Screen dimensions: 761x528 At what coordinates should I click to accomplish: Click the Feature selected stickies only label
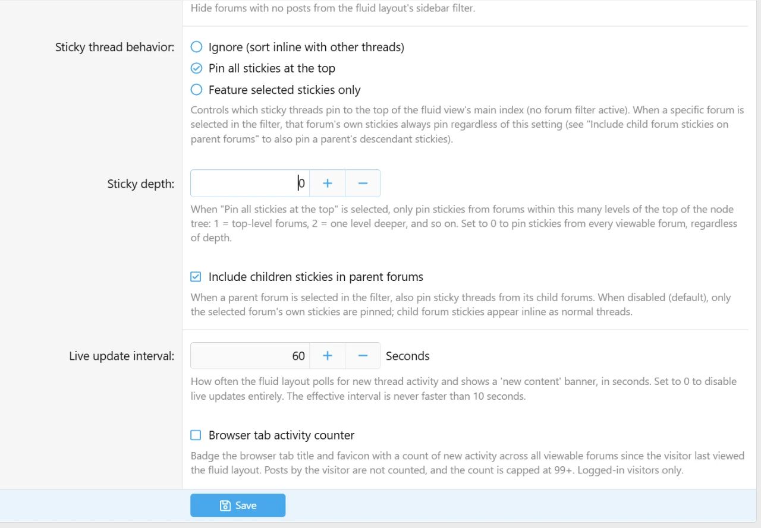pyautogui.click(x=284, y=90)
